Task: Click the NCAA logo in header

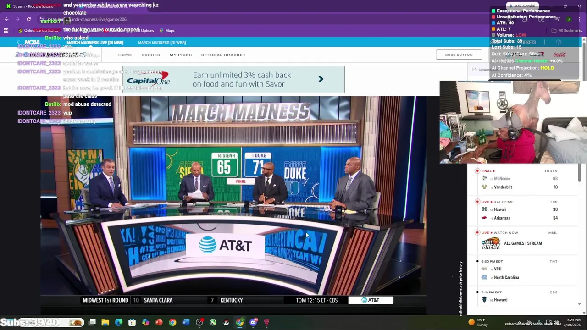Action: pos(32,42)
